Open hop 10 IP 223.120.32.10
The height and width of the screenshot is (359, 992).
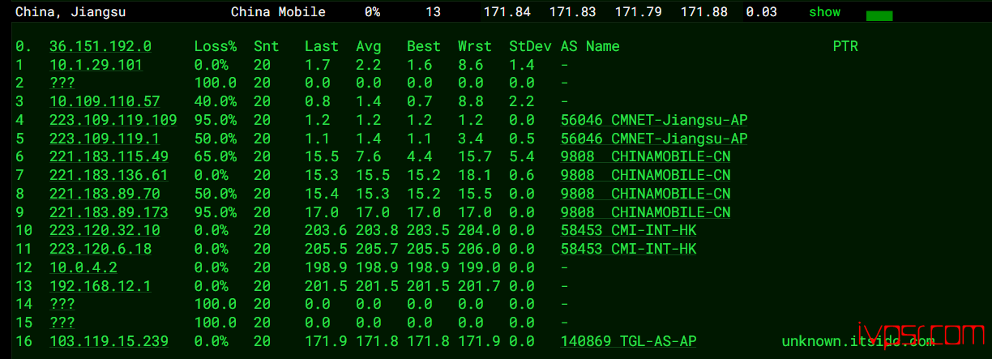pyautogui.click(x=105, y=230)
